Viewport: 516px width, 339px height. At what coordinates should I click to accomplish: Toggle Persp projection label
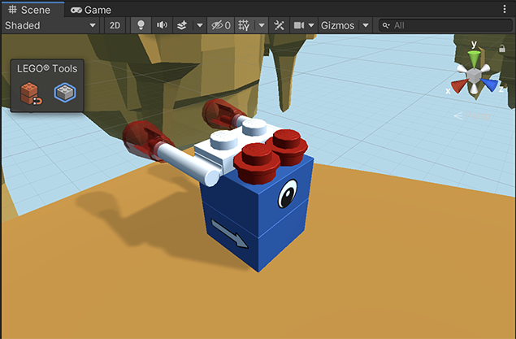(473, 116)
